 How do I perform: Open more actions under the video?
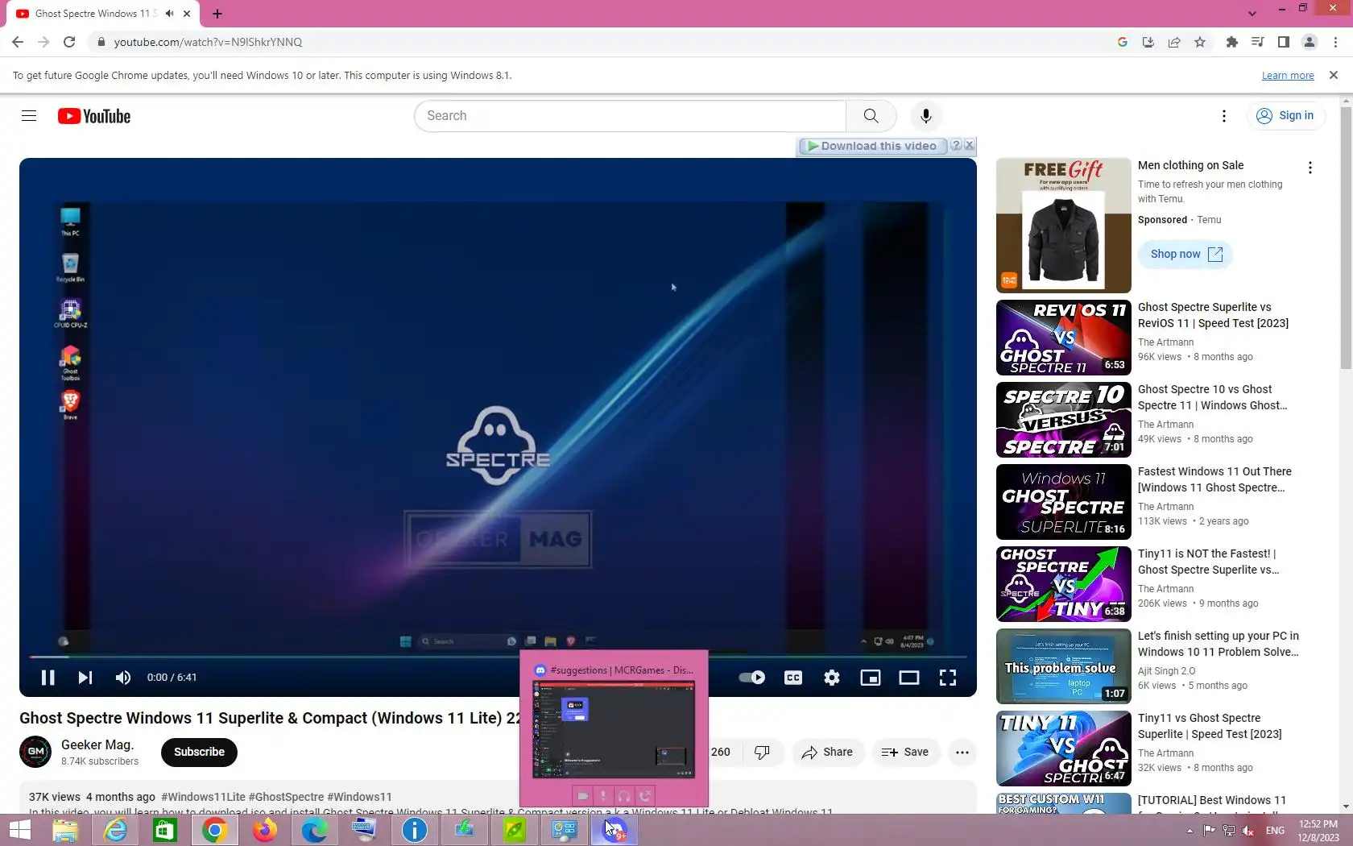click(x=962, y=752)
